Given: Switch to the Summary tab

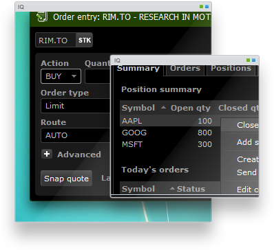Looking at the screenshot, I should pos(138,69).
